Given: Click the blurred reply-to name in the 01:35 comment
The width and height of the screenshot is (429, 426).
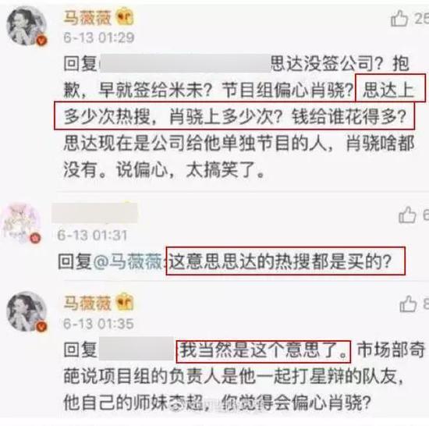Looking at the screenshot, I should [x=136, y=349].
